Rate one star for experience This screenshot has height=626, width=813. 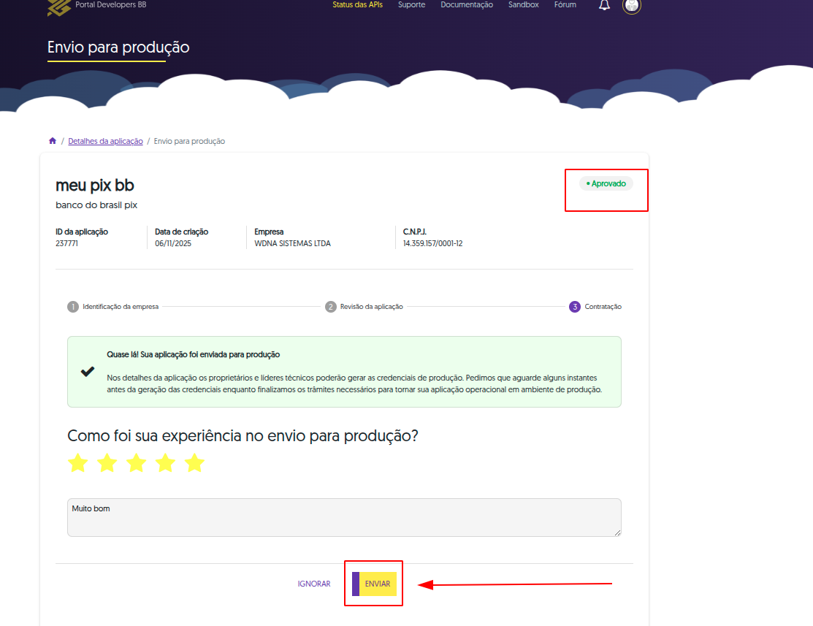pyautogui.click(x=77, y=463)
